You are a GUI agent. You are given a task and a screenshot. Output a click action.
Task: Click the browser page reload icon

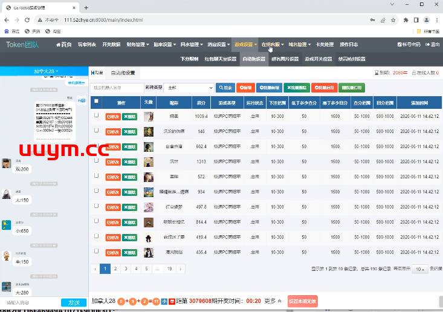point(30,20)
